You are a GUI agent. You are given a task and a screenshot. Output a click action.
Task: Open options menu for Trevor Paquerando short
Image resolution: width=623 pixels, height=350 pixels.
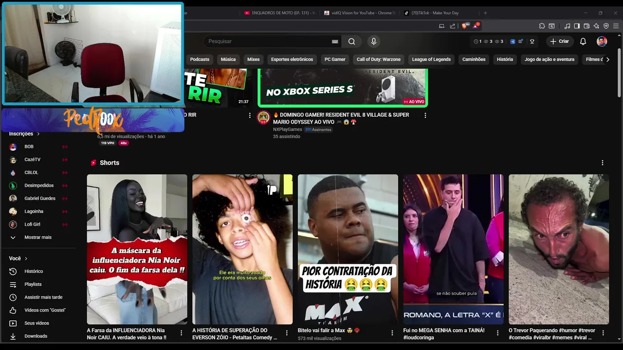click(603, 333)
